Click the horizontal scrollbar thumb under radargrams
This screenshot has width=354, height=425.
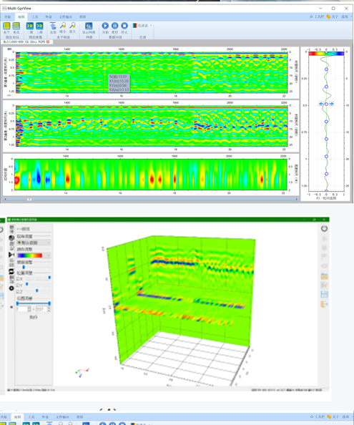pyautogui.click(x=29, y=199)
